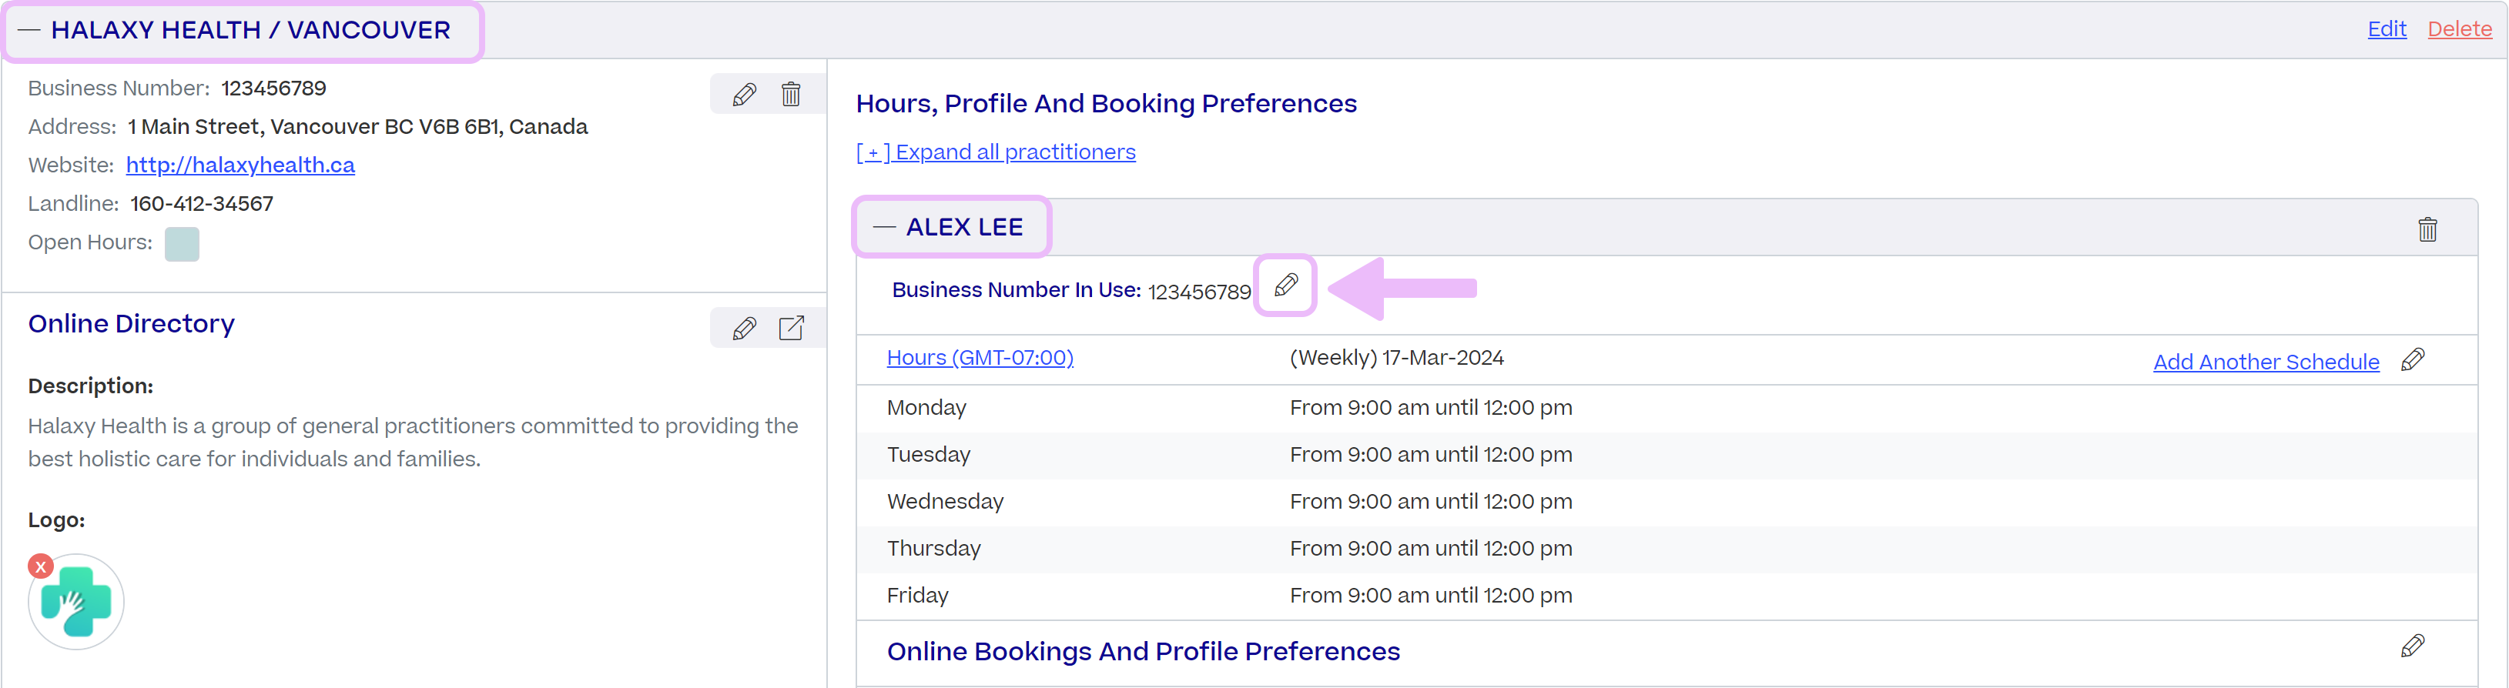
Task: Add Another Schedule for Alex Lee
Action: pyautogui.click(x=2266, y=362)
